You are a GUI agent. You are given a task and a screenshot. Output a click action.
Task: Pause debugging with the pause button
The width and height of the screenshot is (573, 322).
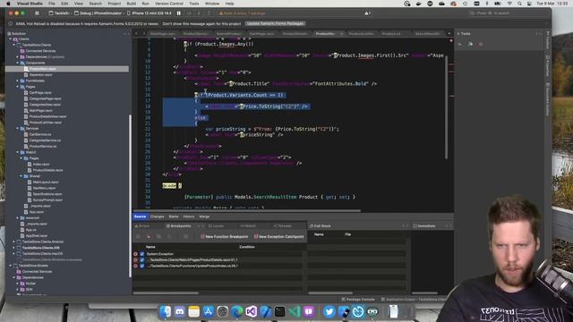coord(179,13)
